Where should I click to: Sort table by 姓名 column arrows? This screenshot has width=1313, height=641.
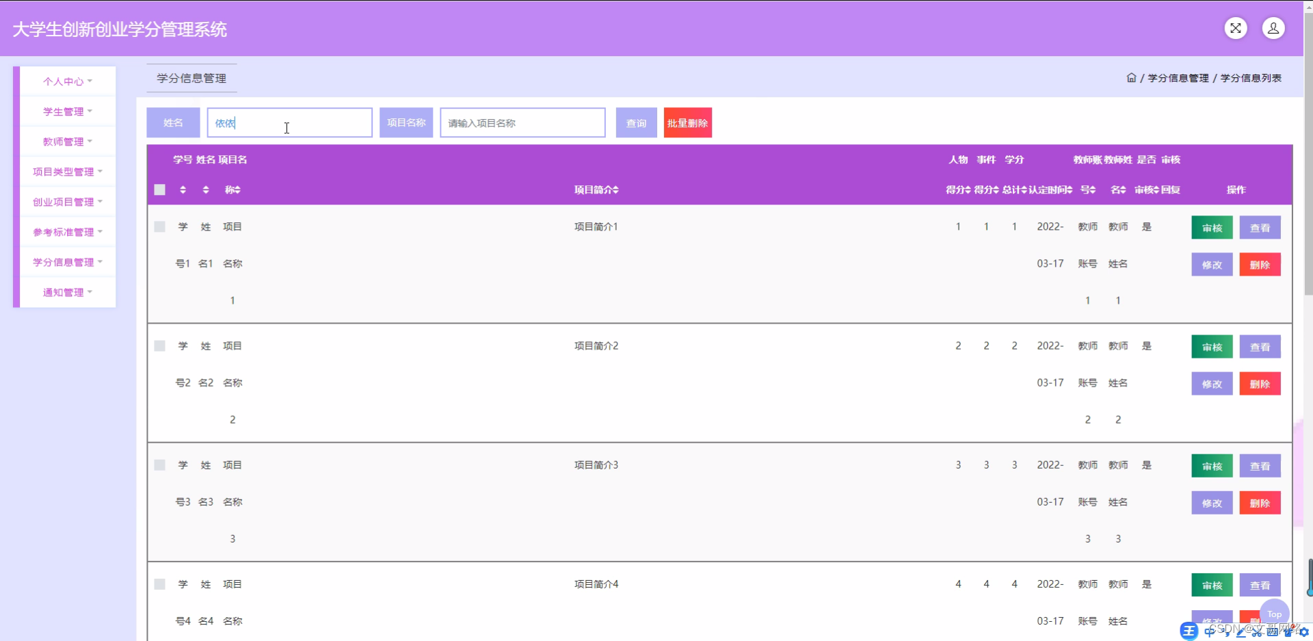pos(206,189)
